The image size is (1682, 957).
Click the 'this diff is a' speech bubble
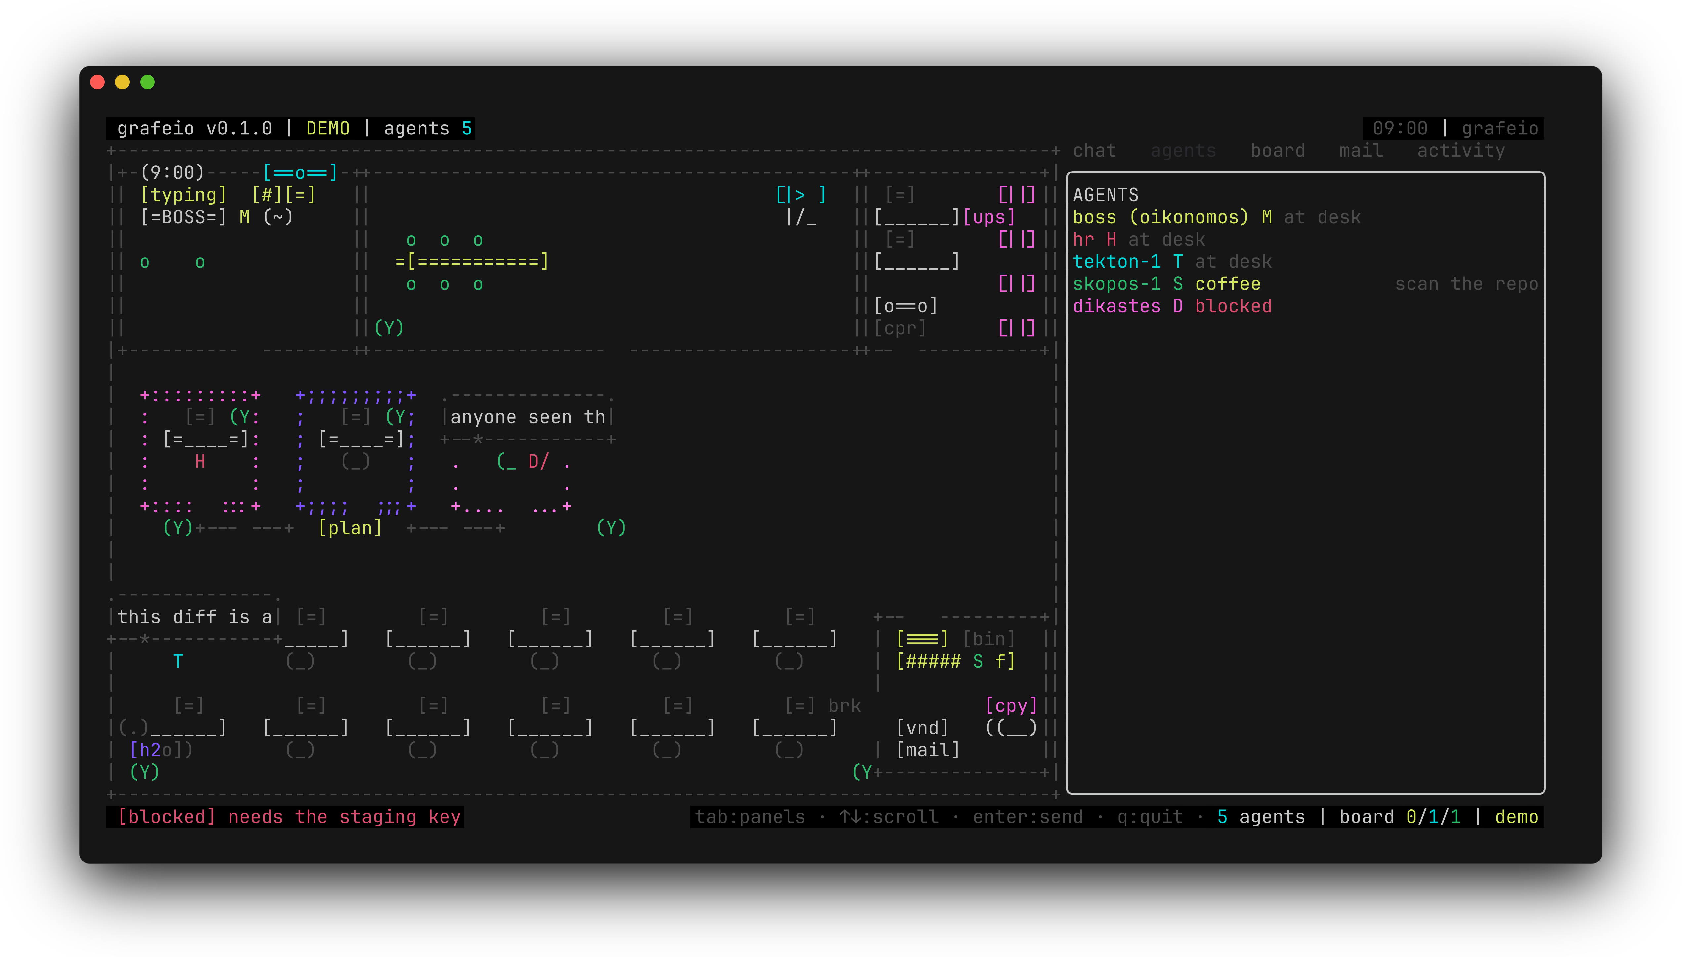click(x=195, y=617)
